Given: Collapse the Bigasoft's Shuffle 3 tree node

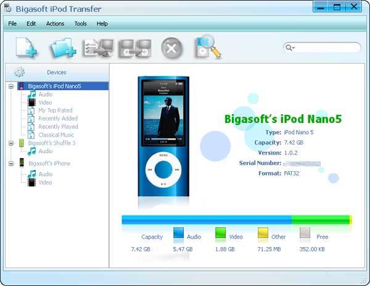Looking at the screenshot, I should 11,143.
